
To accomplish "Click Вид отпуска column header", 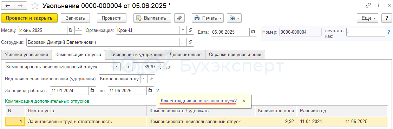I will 86,110.
